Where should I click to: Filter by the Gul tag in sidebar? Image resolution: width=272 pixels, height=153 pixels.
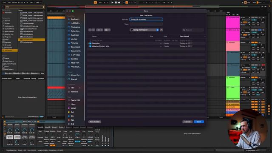point(71,112)
